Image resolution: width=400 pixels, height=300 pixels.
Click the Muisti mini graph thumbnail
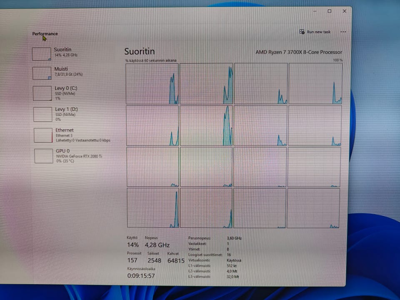(42, 73)
